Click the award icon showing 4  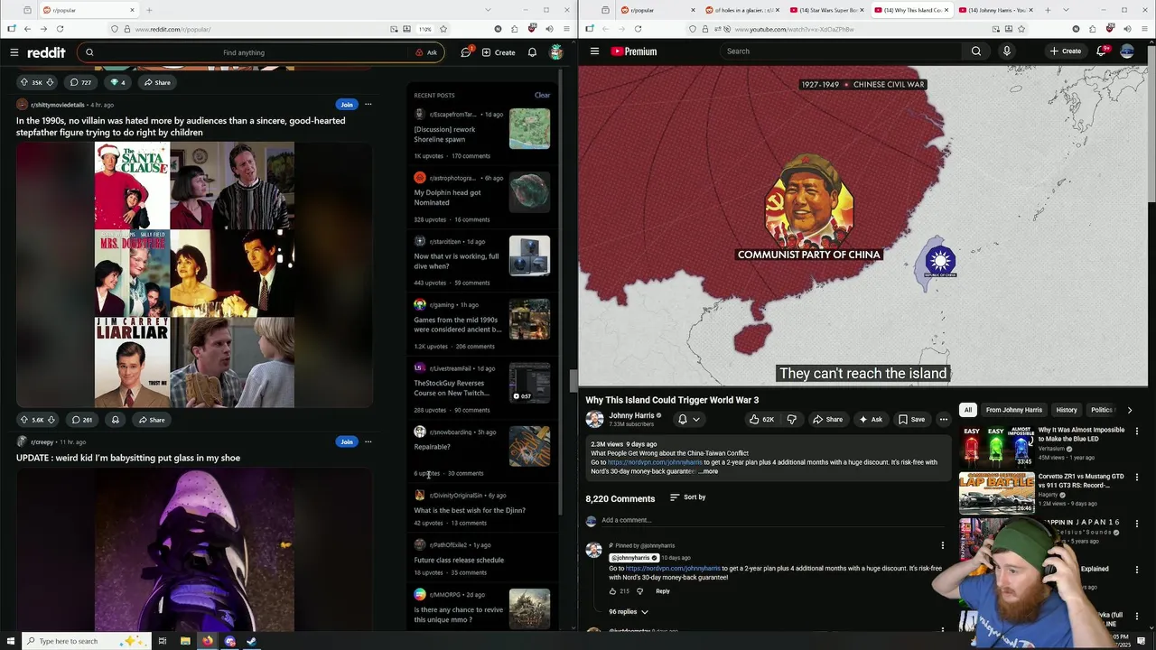click(x=118, y=82)
